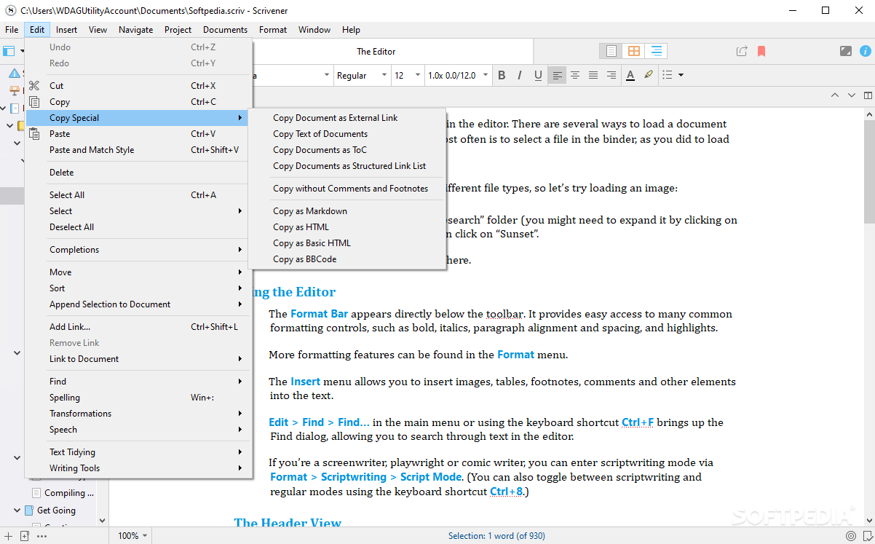Toggle Underline formatting
875x544 pixels.
click(x=538, y=75)
